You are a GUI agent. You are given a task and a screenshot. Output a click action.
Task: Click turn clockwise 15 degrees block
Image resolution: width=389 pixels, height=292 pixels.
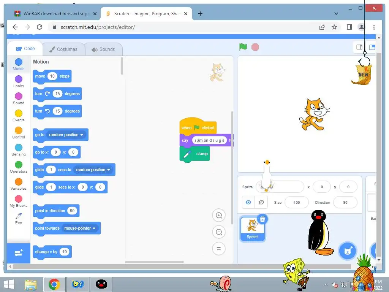click(57, 94)
